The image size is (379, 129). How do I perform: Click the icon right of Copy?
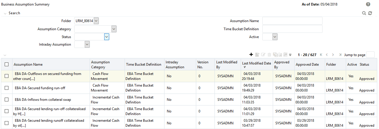tap(280, 55)
